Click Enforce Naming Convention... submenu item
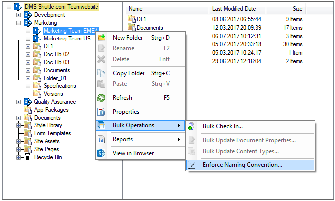 [250, 165]
